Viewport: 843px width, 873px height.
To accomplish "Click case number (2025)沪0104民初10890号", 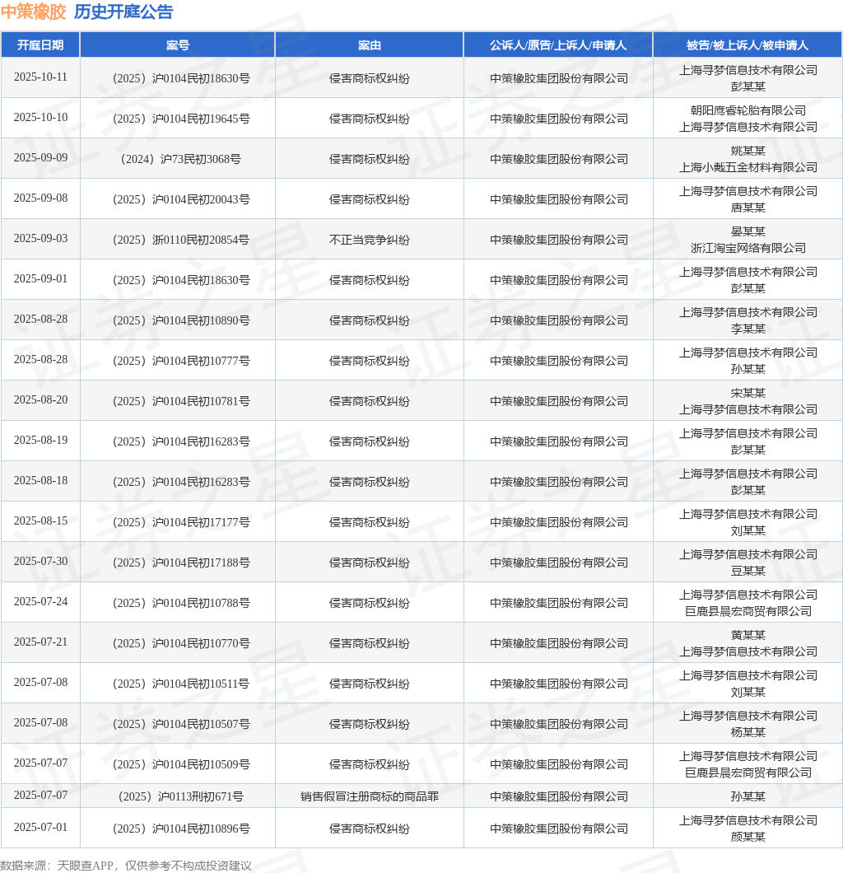I will tap(181, 320).
